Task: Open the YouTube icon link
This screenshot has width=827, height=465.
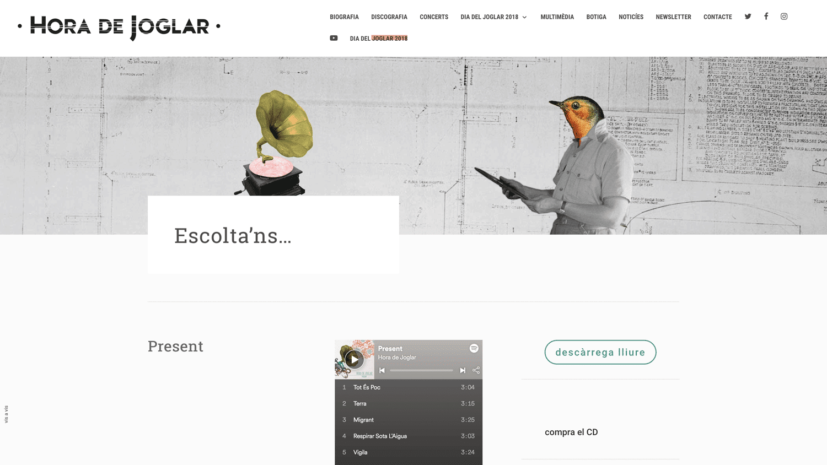Action: [334, 38]
